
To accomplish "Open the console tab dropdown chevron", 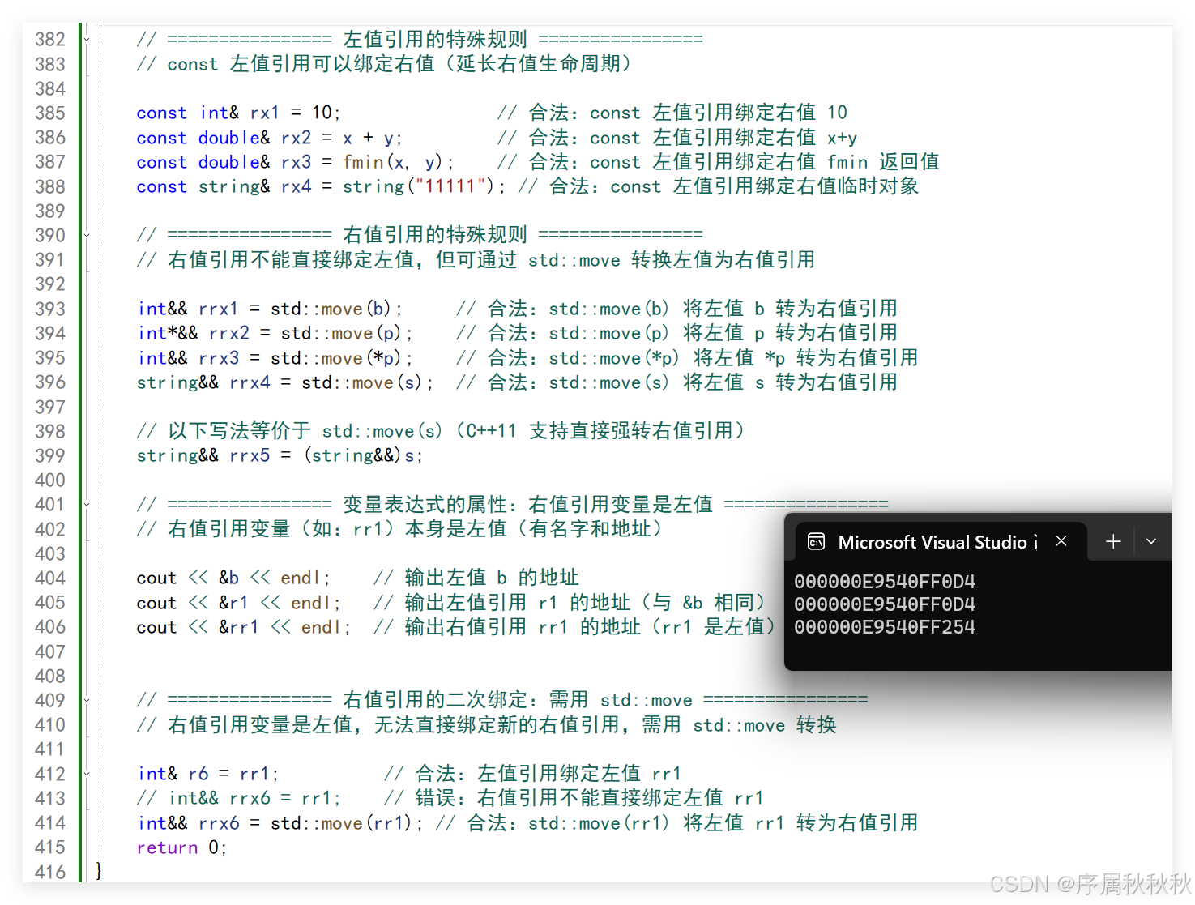I will click(x=1151, y=541).
